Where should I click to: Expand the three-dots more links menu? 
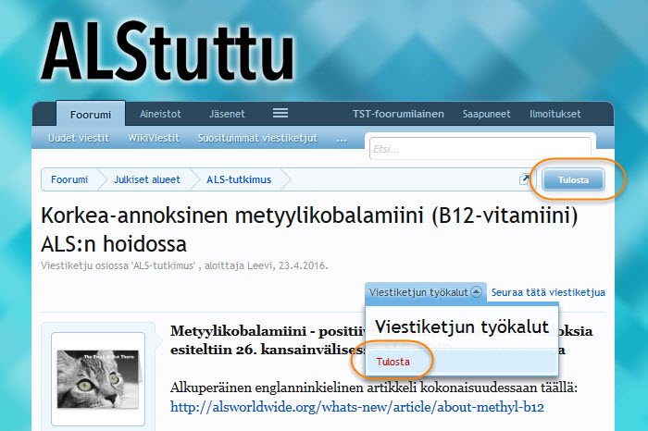(342, 139)
